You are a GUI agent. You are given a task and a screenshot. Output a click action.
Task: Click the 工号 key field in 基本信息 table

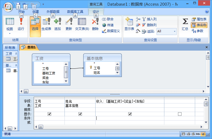click(97, 68)
